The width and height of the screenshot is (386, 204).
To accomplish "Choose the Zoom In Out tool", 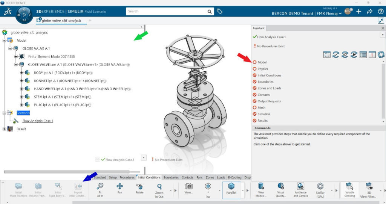I will pos(159,190).
